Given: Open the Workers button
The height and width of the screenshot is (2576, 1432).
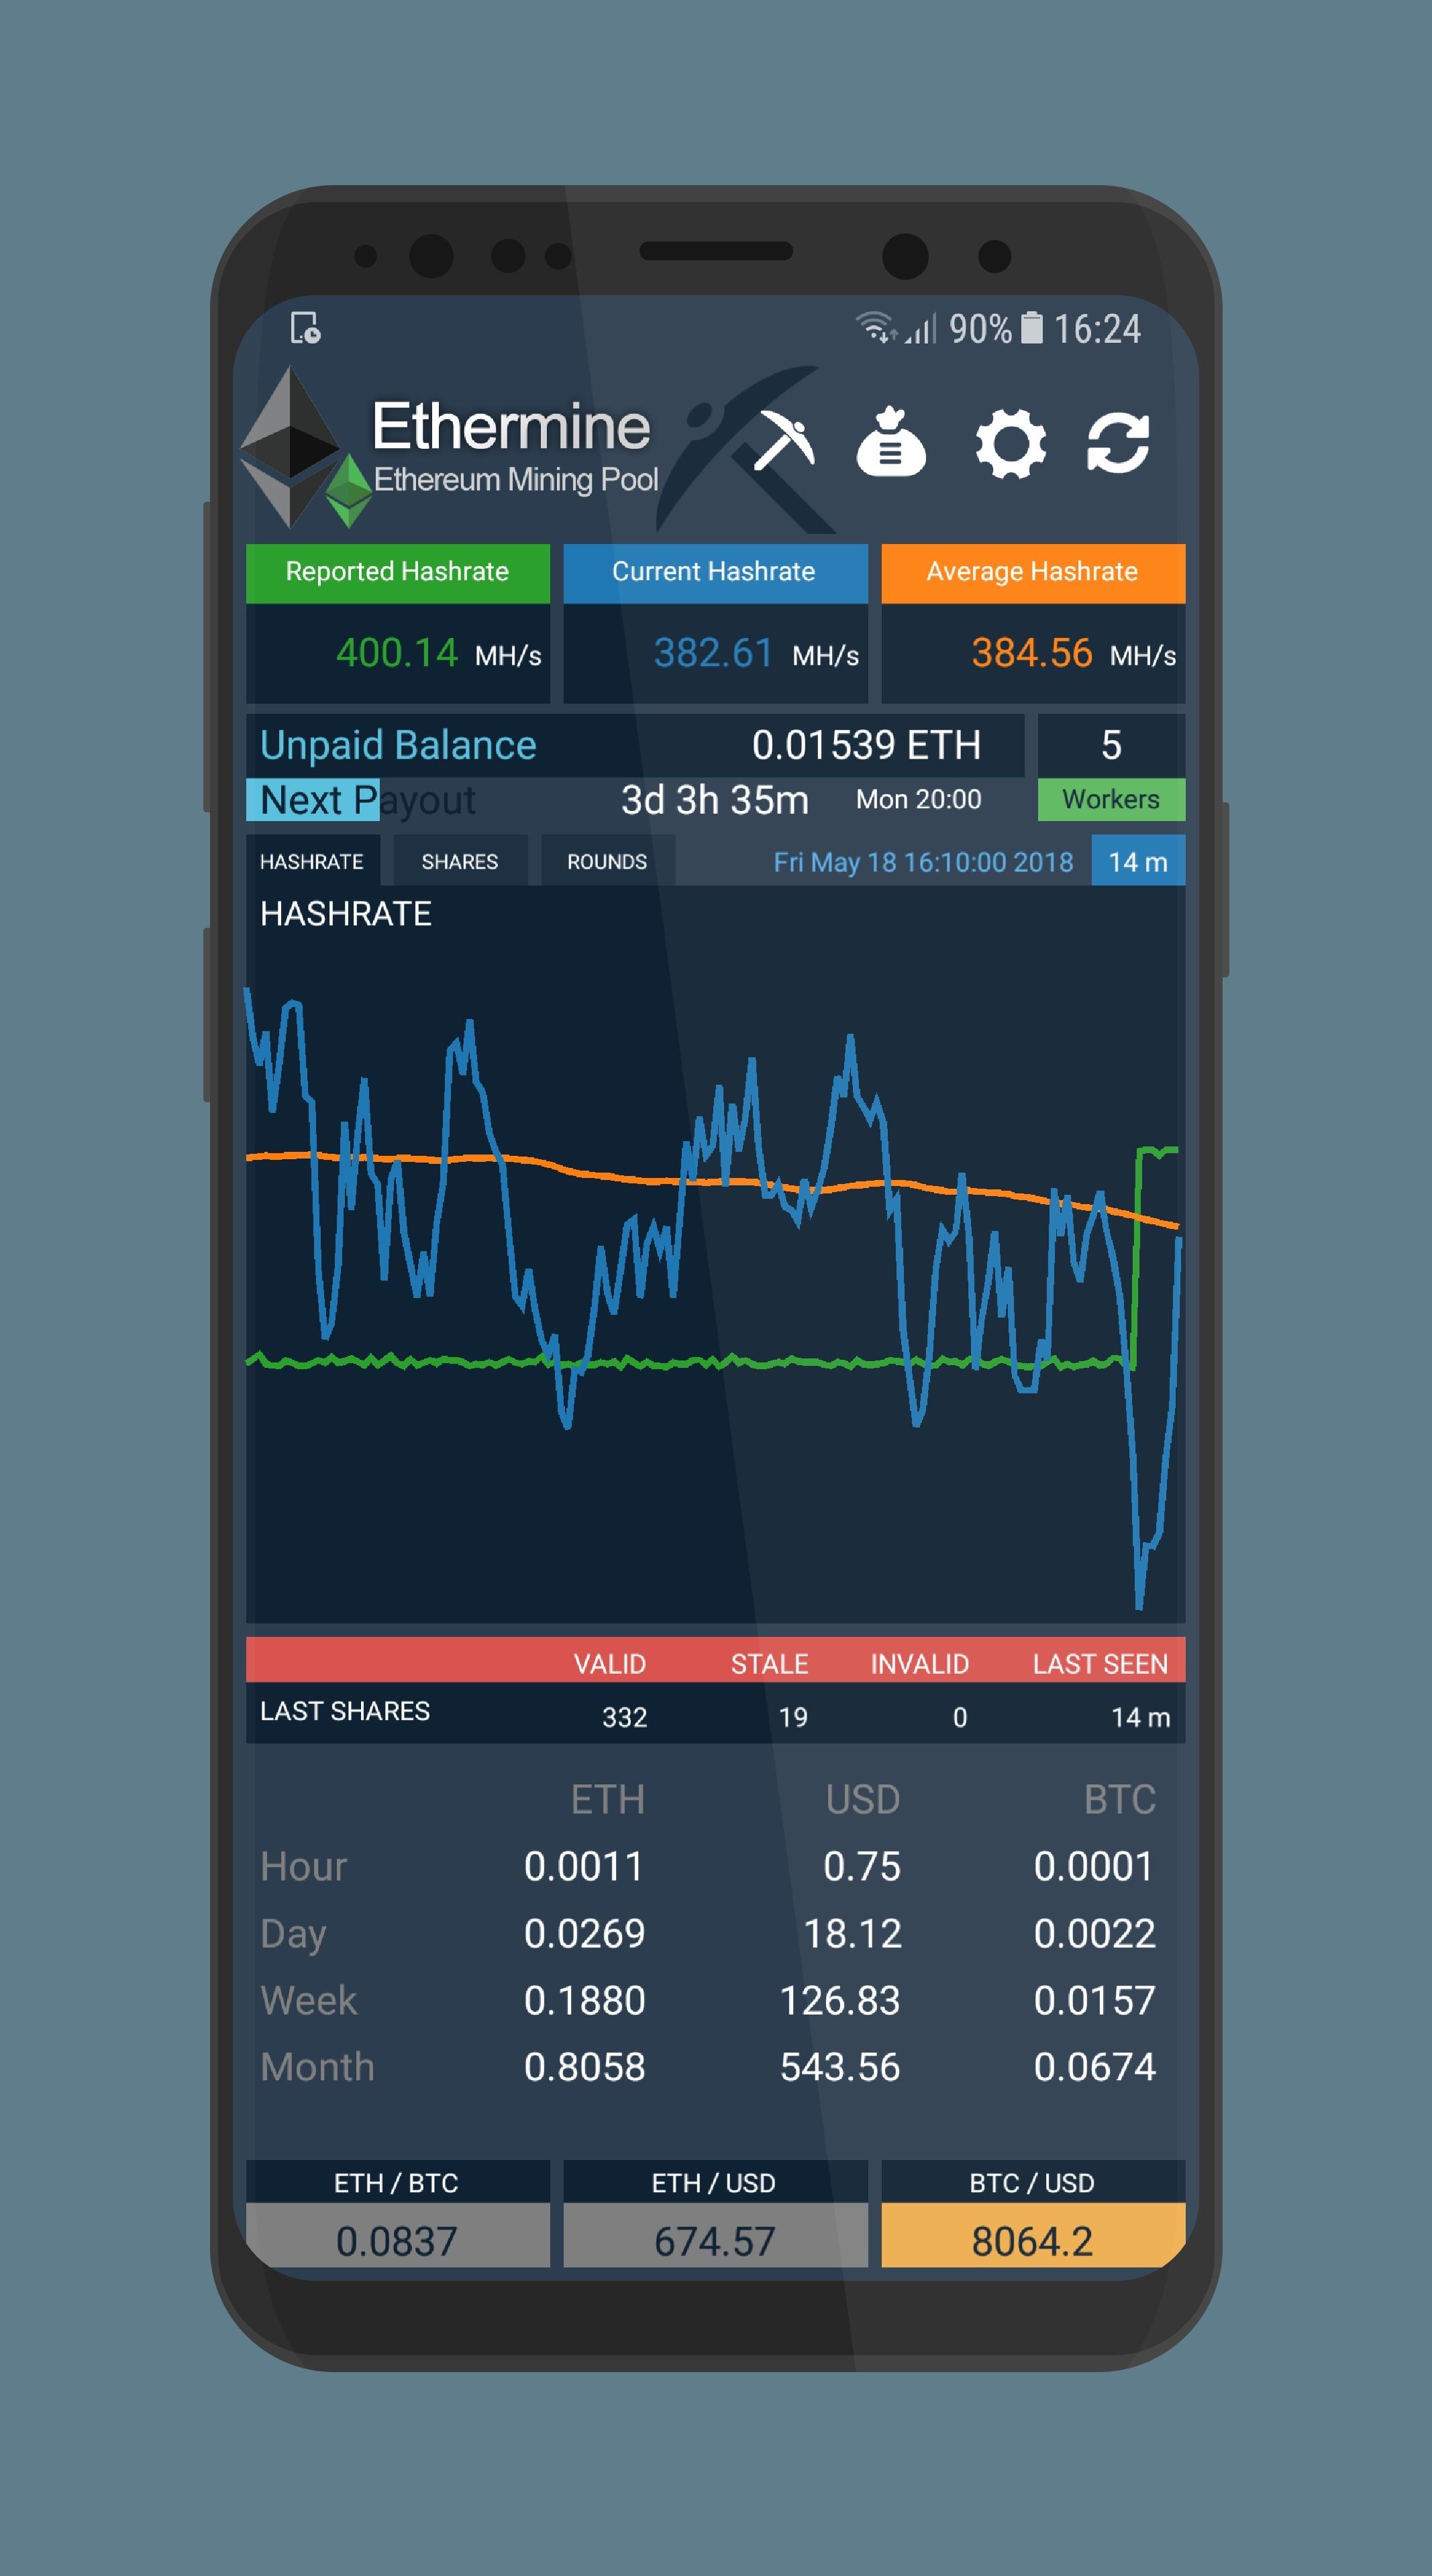Looking at the screenshot, I should point(1111,799).
